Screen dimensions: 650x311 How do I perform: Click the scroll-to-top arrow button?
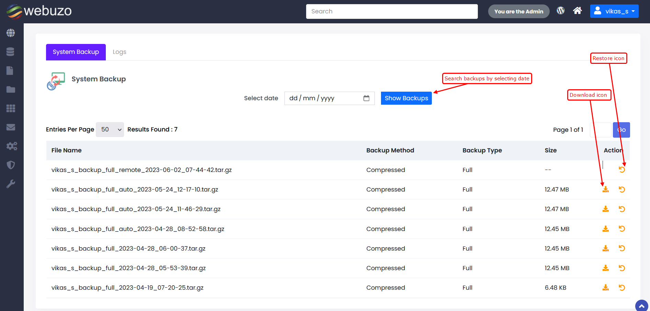coord(641,306)
